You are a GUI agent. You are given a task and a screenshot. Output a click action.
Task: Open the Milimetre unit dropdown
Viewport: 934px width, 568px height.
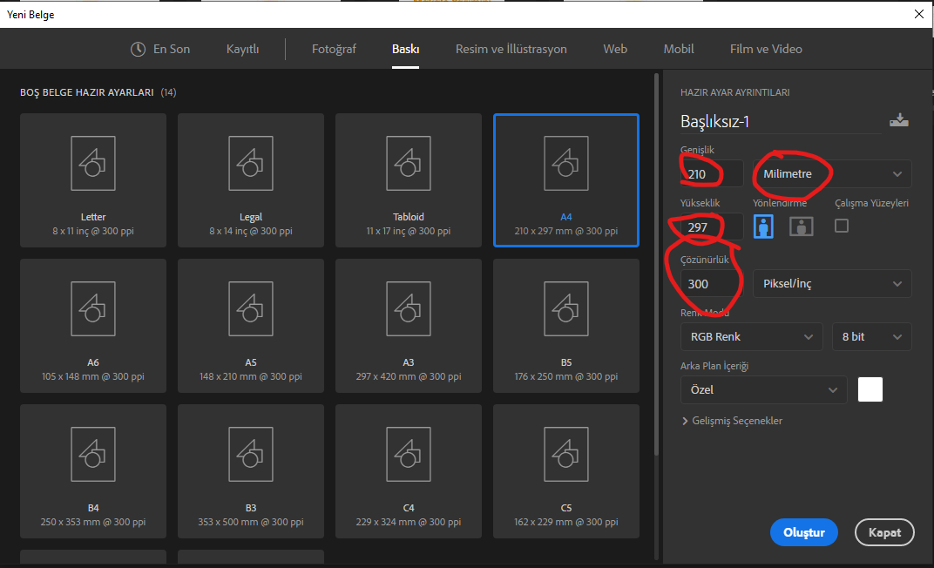coord(832,174)
